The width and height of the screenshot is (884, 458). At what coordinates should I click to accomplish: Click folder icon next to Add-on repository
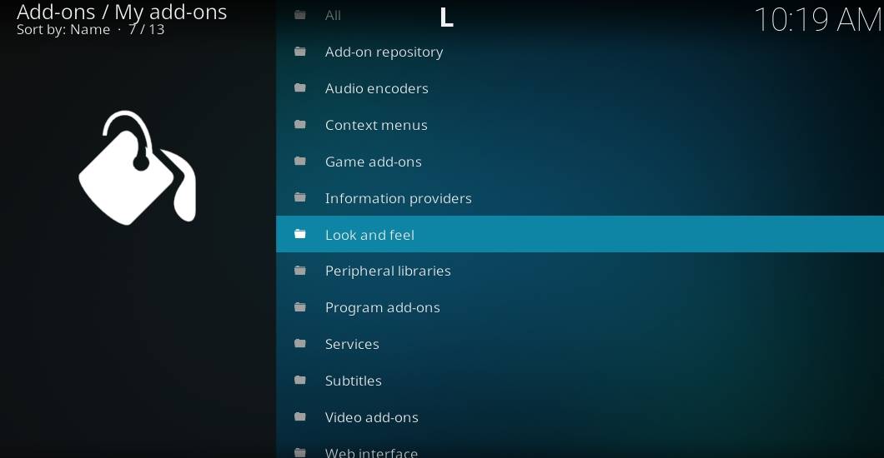pyautogui.click(x=300, y=52)
